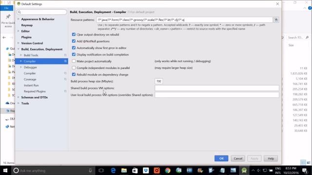Viewport: 312px width, 175px height.
Task: Open Task View from taskbar
Action: pyautogui.click(x=101, y=171)
